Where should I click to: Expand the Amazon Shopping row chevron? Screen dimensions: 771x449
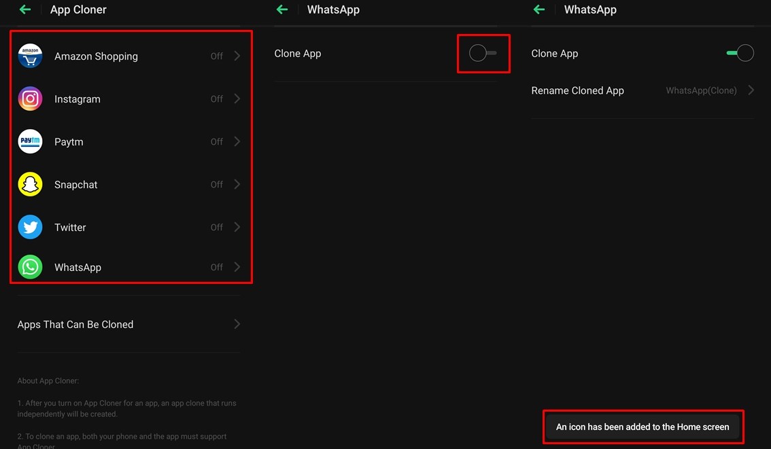(x=237, y=56)
